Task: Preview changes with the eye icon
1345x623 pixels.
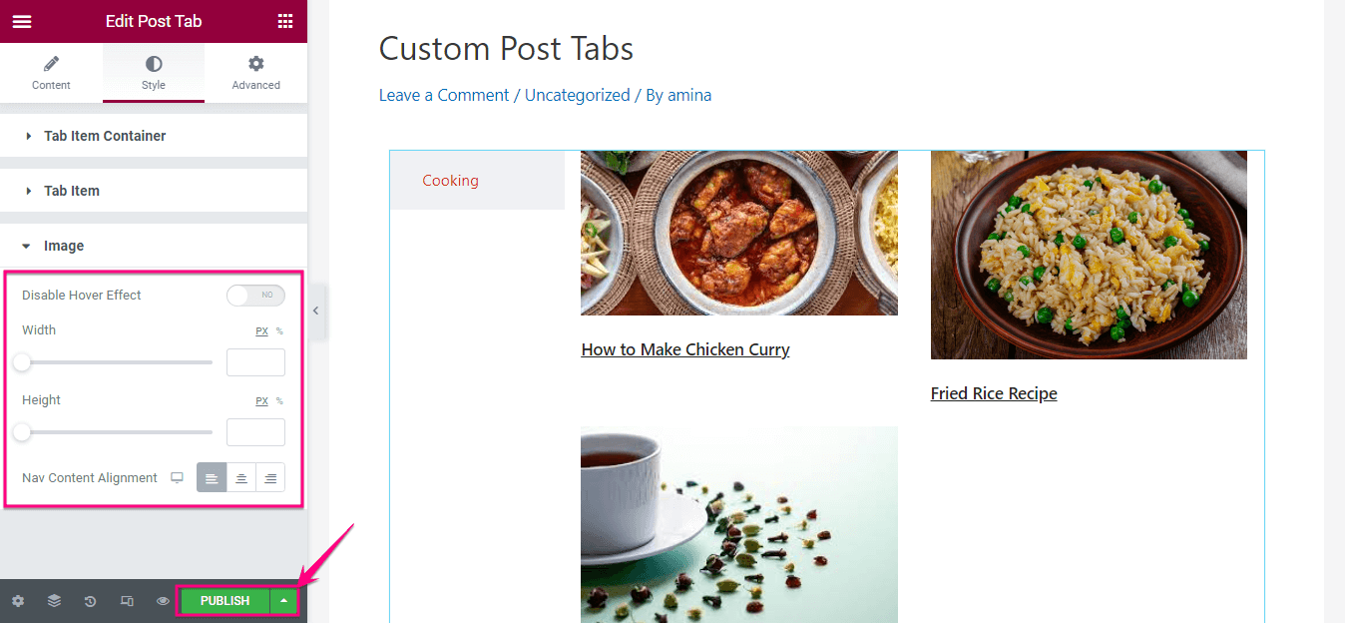Action: click(162, 600)
